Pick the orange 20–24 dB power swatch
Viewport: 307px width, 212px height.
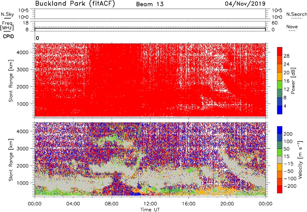[x=280, y=68]
